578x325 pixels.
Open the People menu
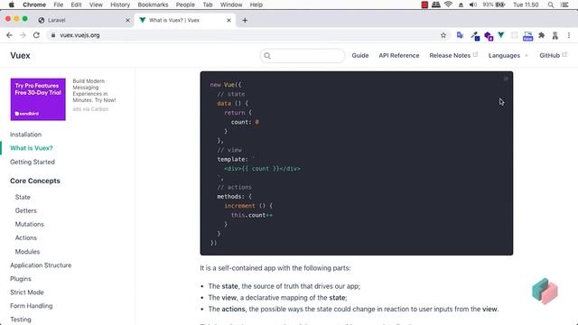pos(185,5)
